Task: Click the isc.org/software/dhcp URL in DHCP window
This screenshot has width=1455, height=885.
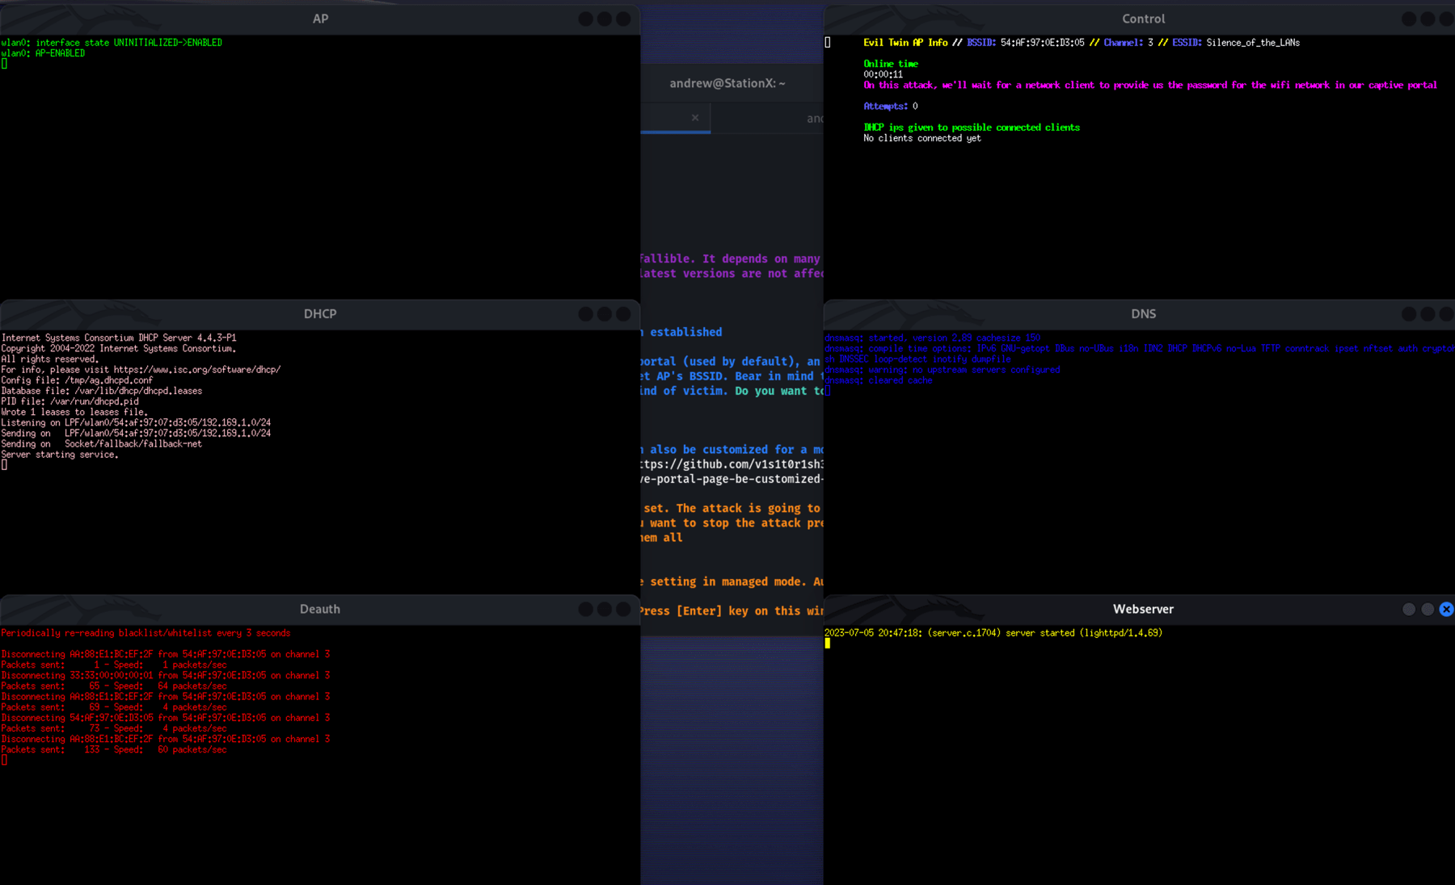Action: 196,370
